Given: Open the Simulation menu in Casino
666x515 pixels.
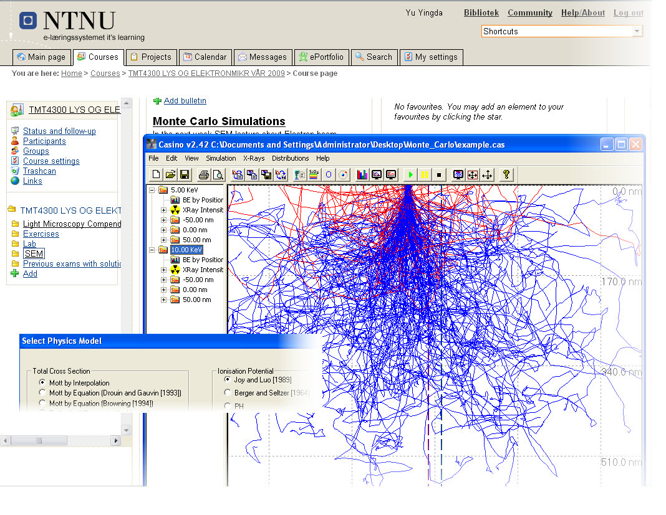Looking at the screenshot, I should [x=221, y=158].
